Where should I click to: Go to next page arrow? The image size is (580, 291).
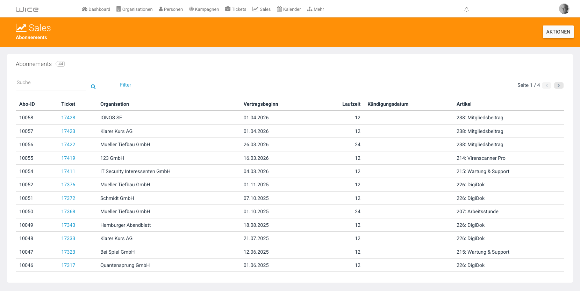[x=559, y=85]
